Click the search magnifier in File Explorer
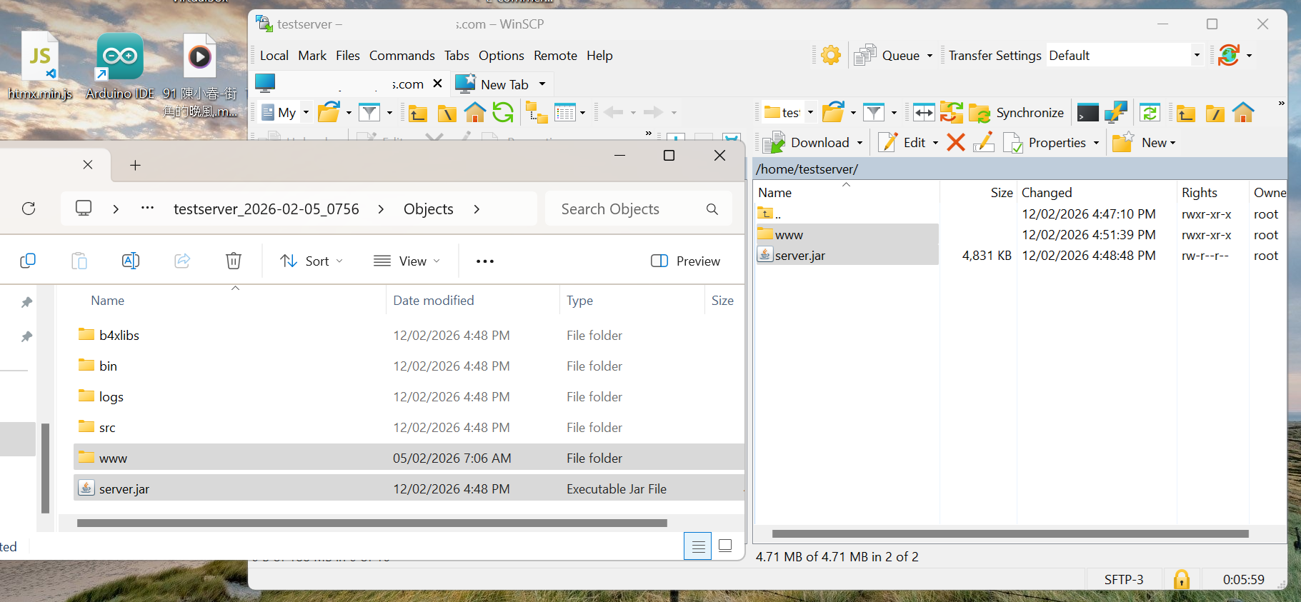This screenshot has height=602, width=1301. (712, 209)
